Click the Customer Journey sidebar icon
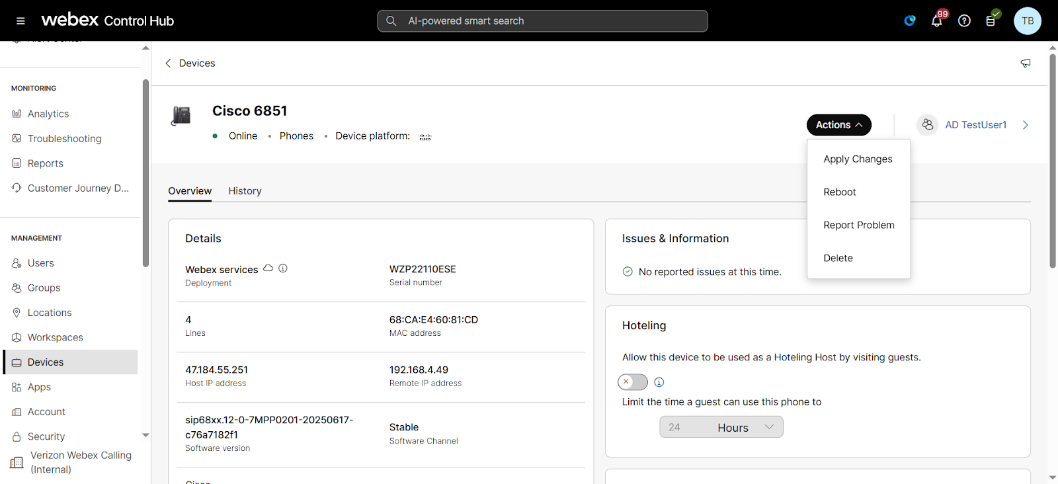Viewport: 1058px width, 484px height. (17, 188)
